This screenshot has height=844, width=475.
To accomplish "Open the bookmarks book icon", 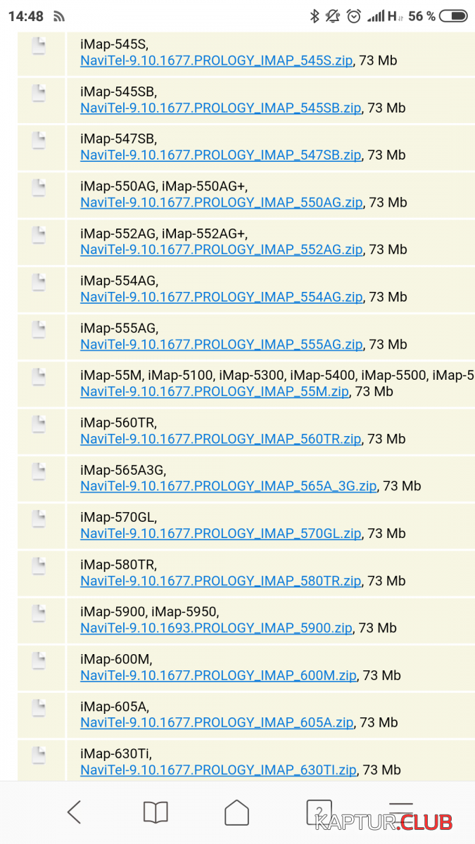I will click(x=156, y=812).
